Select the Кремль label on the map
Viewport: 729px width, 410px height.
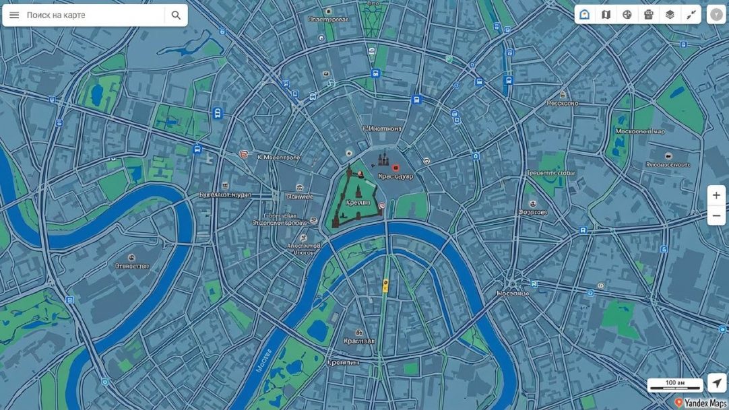[358, 203]
